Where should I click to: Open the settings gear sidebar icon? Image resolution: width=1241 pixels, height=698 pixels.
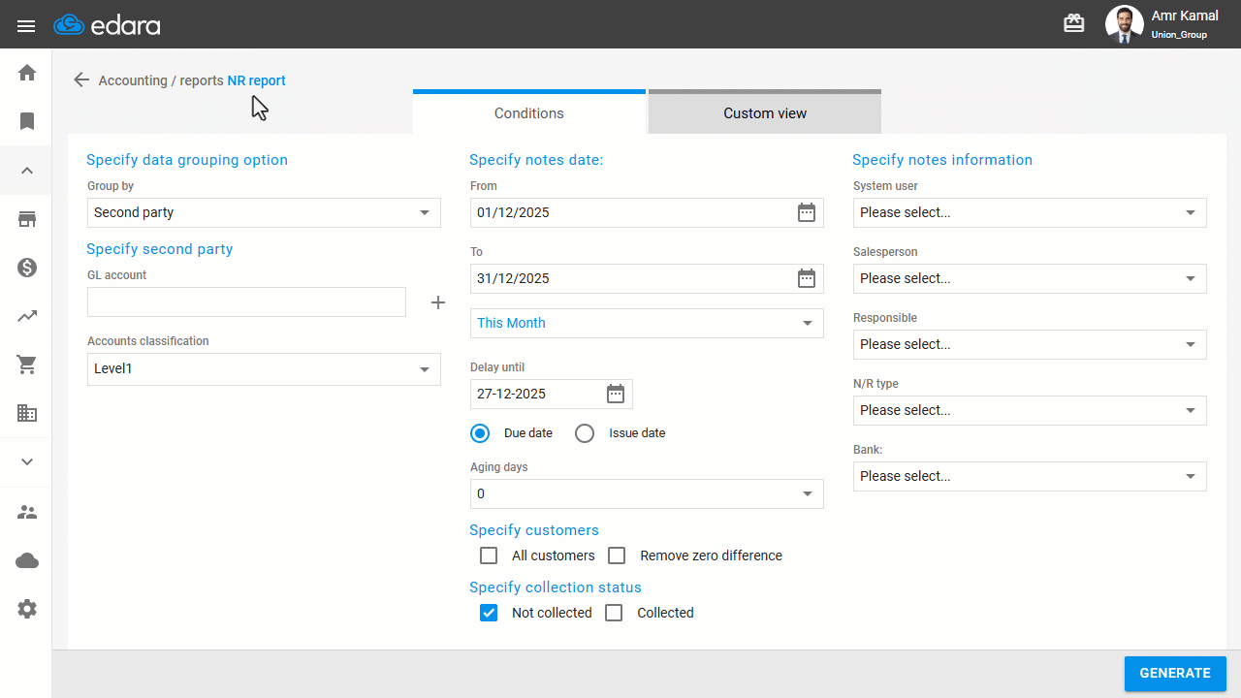pyautogui.click(x=27, y=609)
